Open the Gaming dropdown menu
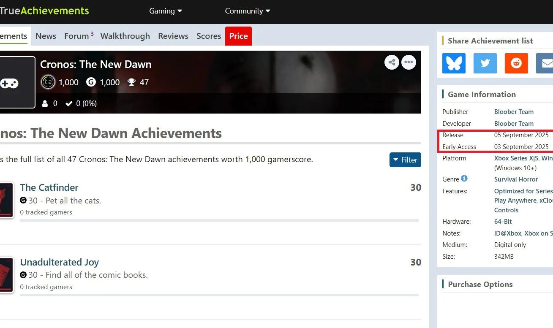The height and width of the screenshot is (328, 553). click(166, 11)
